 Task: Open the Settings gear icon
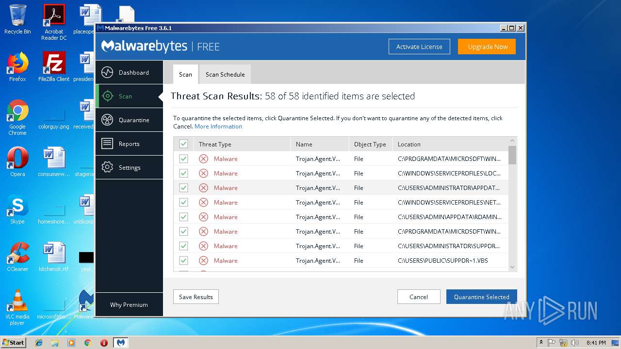107,167
